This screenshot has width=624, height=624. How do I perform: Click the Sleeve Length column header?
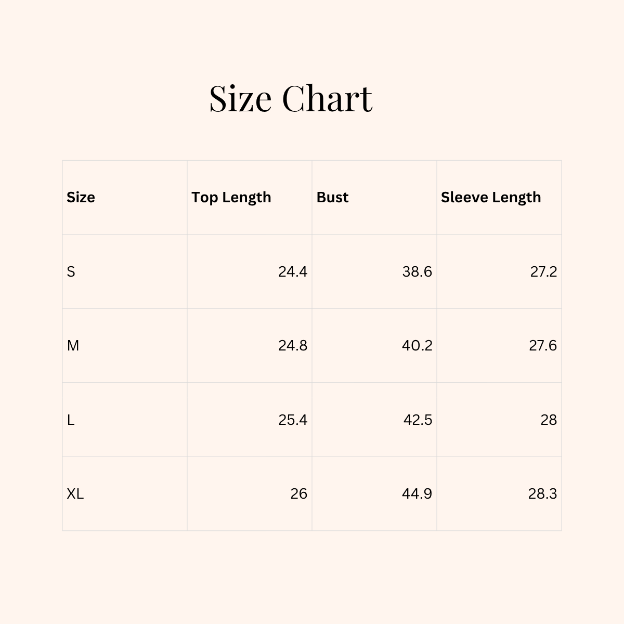(491, 197)
